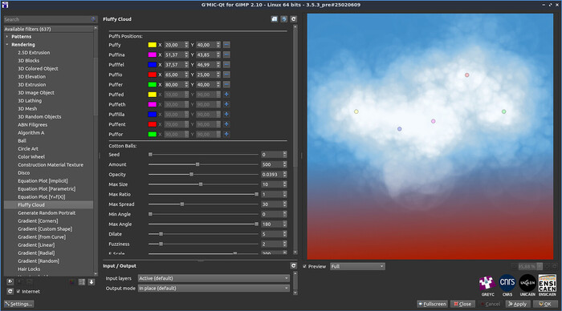Screen dimensions: 562x311
Task: Click the search field clear icon
Action: click(94, 19)
